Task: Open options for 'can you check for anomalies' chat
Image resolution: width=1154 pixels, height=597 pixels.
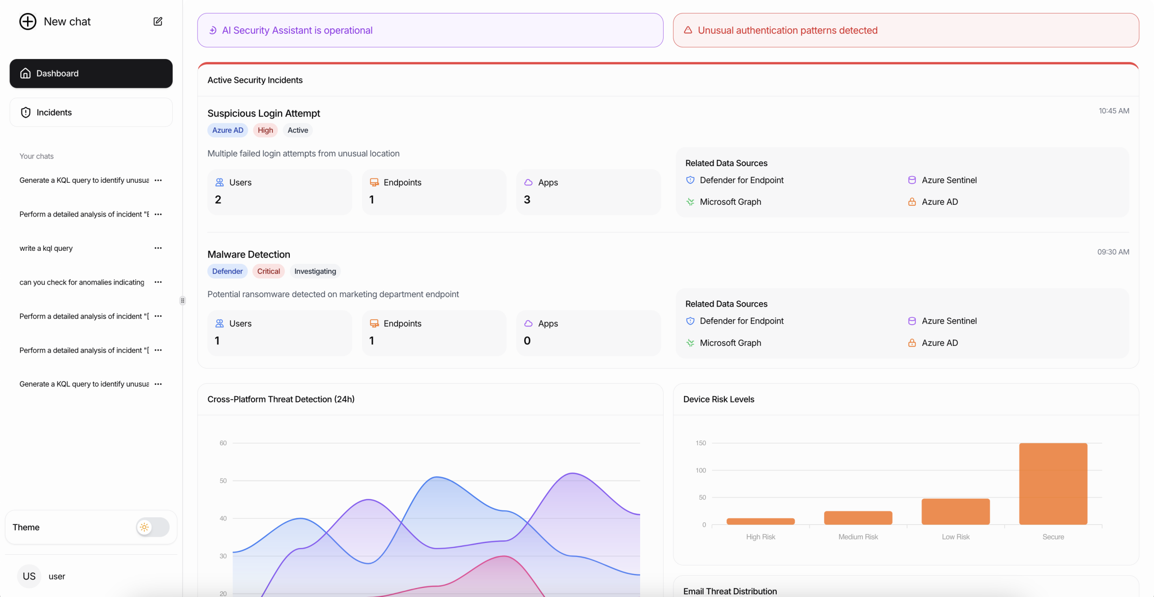Action: point(158,282)
